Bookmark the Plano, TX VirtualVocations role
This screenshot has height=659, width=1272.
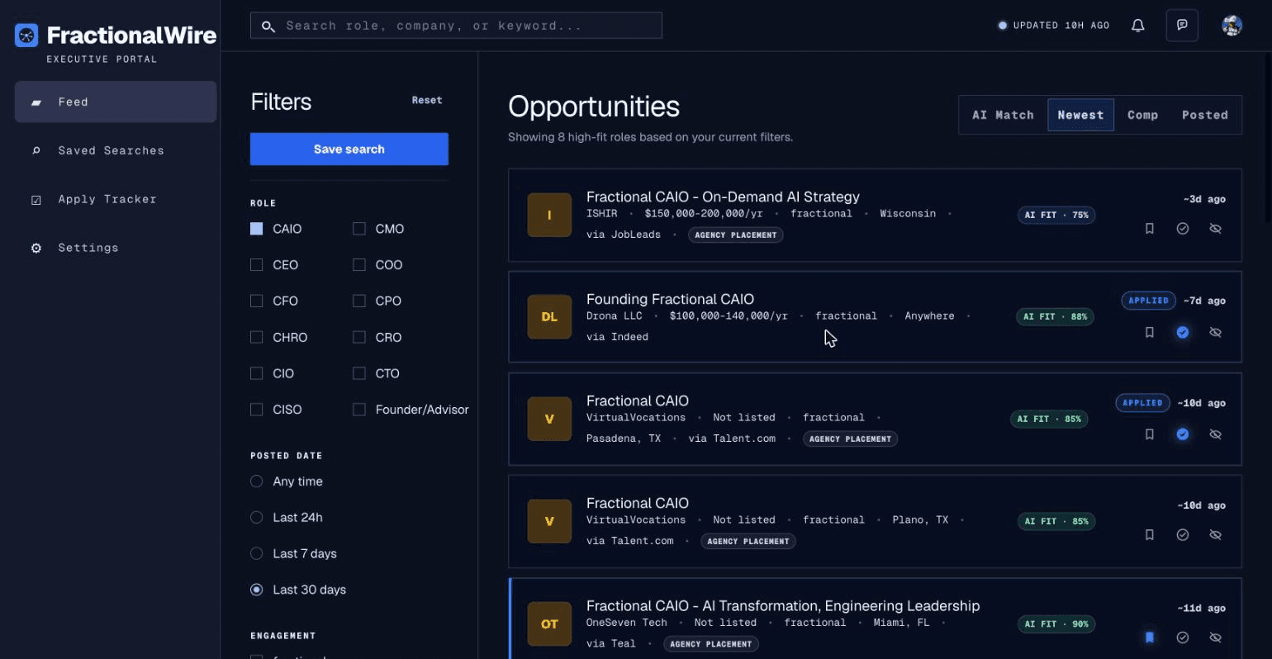1149,535
